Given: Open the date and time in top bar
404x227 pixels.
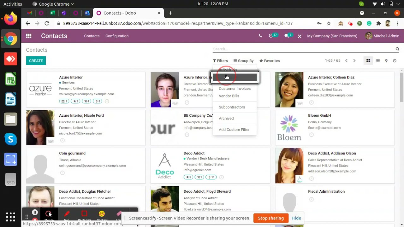Looking at the screenshot, I should (x=212, y=4).
